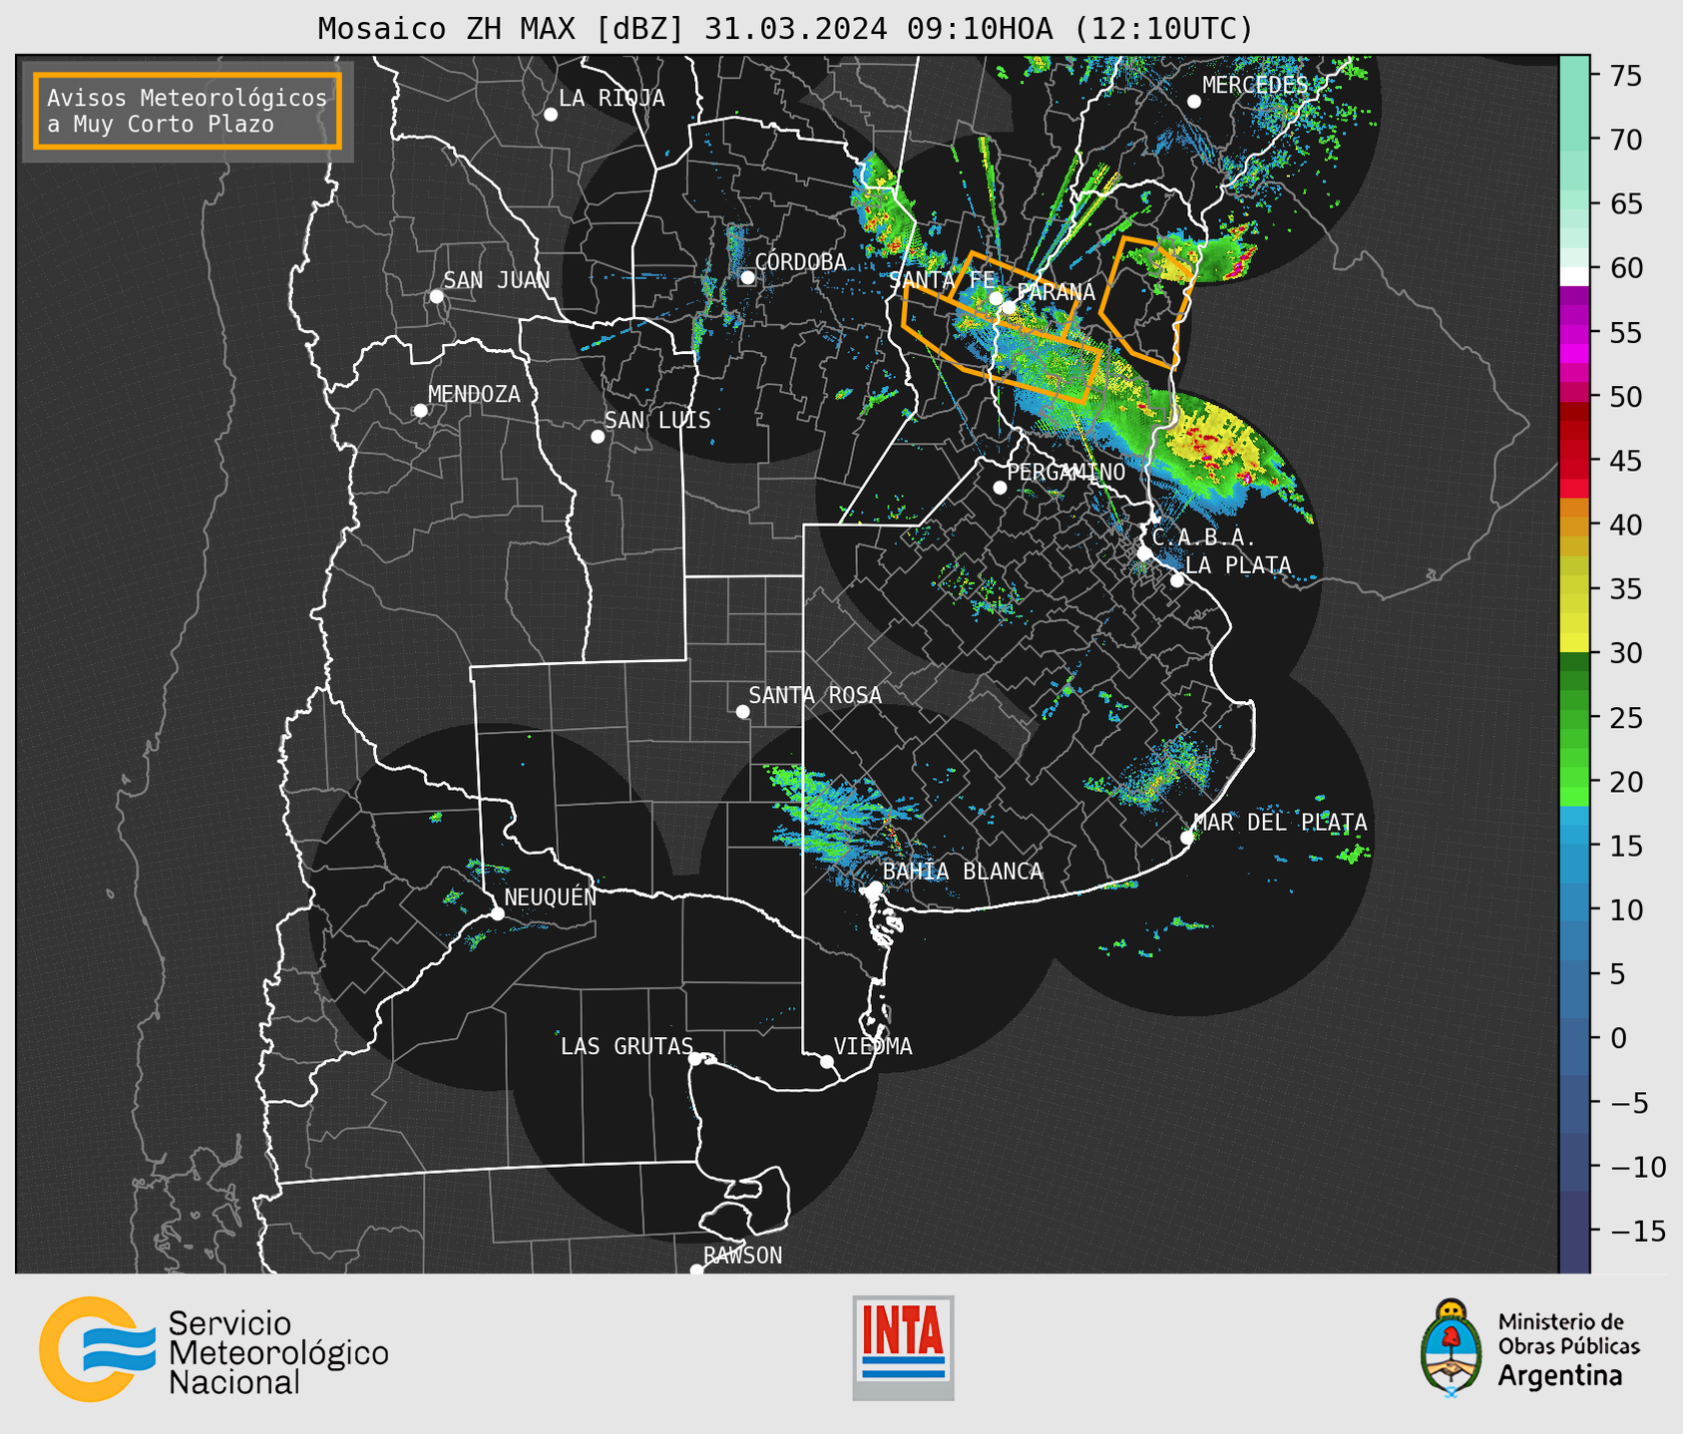Click the San Juan city marker dot

click(x=436, y=296)
